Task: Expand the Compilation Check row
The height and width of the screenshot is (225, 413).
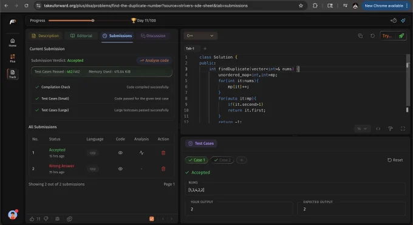Action: click(101, 87)
